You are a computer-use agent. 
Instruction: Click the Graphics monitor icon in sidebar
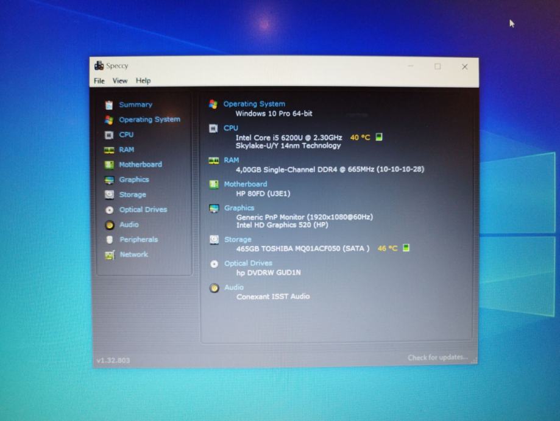(x=109, y=180)
